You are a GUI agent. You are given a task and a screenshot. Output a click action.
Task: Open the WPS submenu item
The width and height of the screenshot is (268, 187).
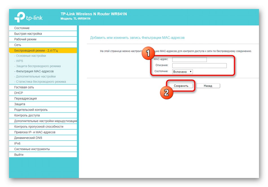point(19,61)
